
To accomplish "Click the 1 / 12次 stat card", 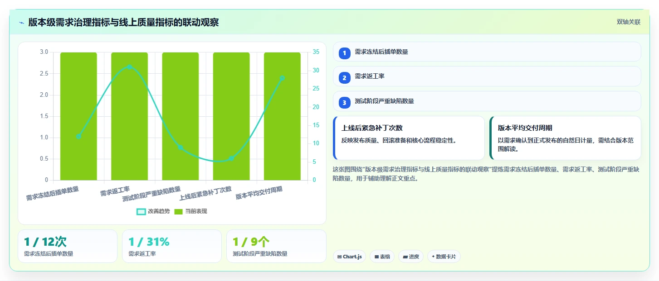I will click(68, 246).
